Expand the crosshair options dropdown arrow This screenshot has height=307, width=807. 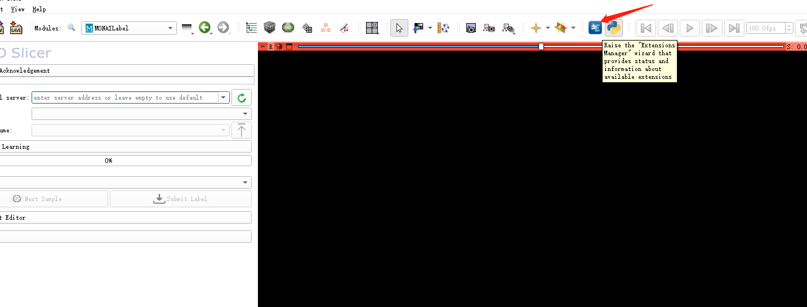point(548,28)
